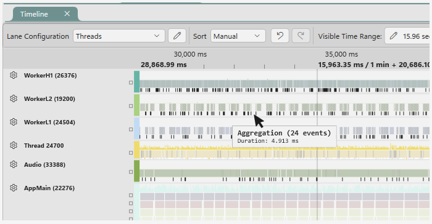Open the Lane Configuration Threads dropdown
Screen dimensions: 432x224
click(119, 36)
